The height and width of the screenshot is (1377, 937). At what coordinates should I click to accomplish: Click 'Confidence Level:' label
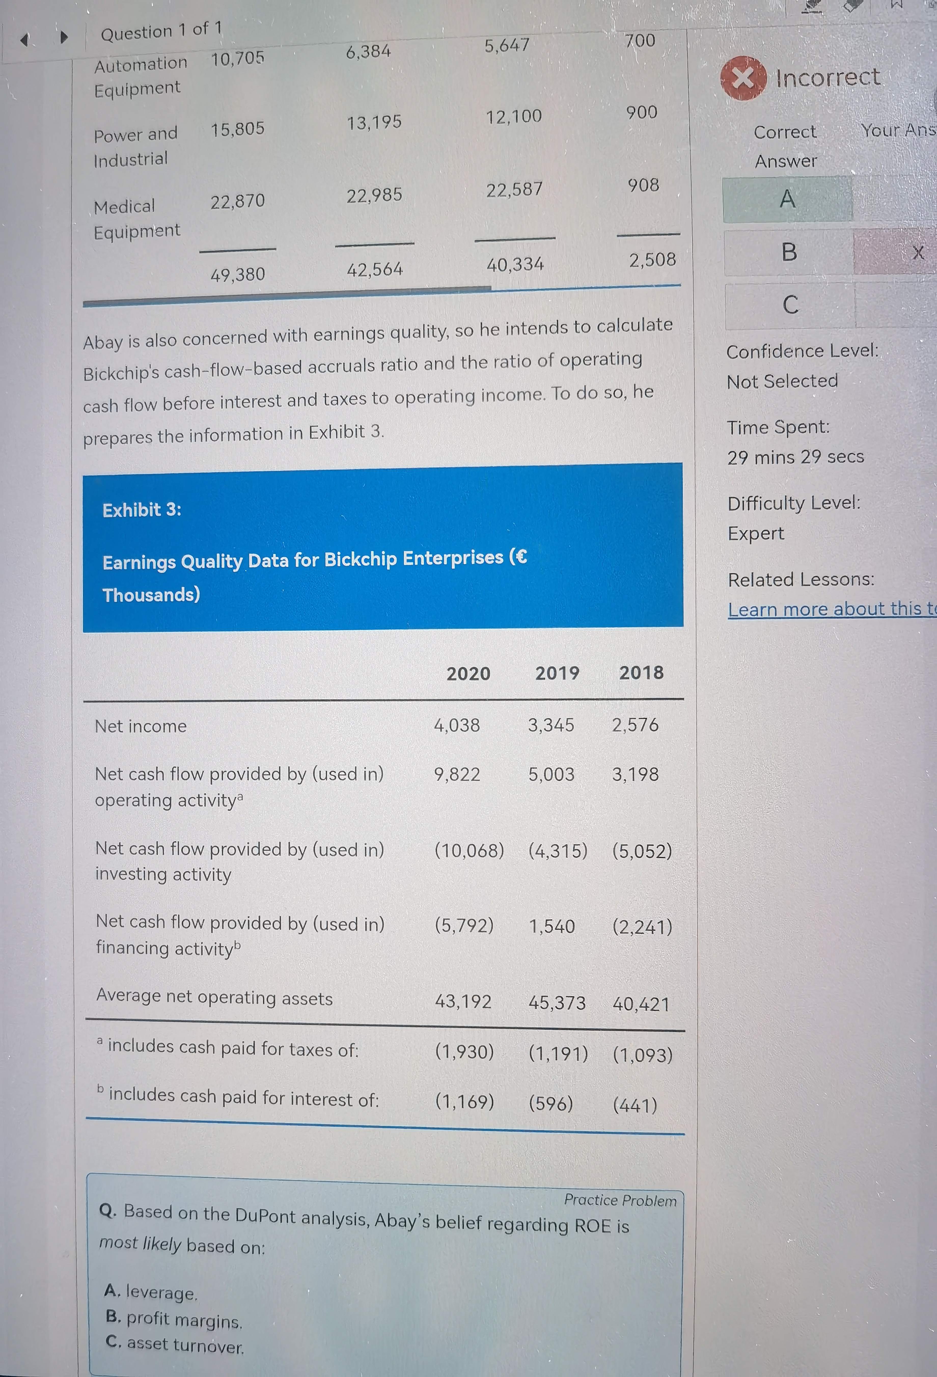[x=803, y=351]
